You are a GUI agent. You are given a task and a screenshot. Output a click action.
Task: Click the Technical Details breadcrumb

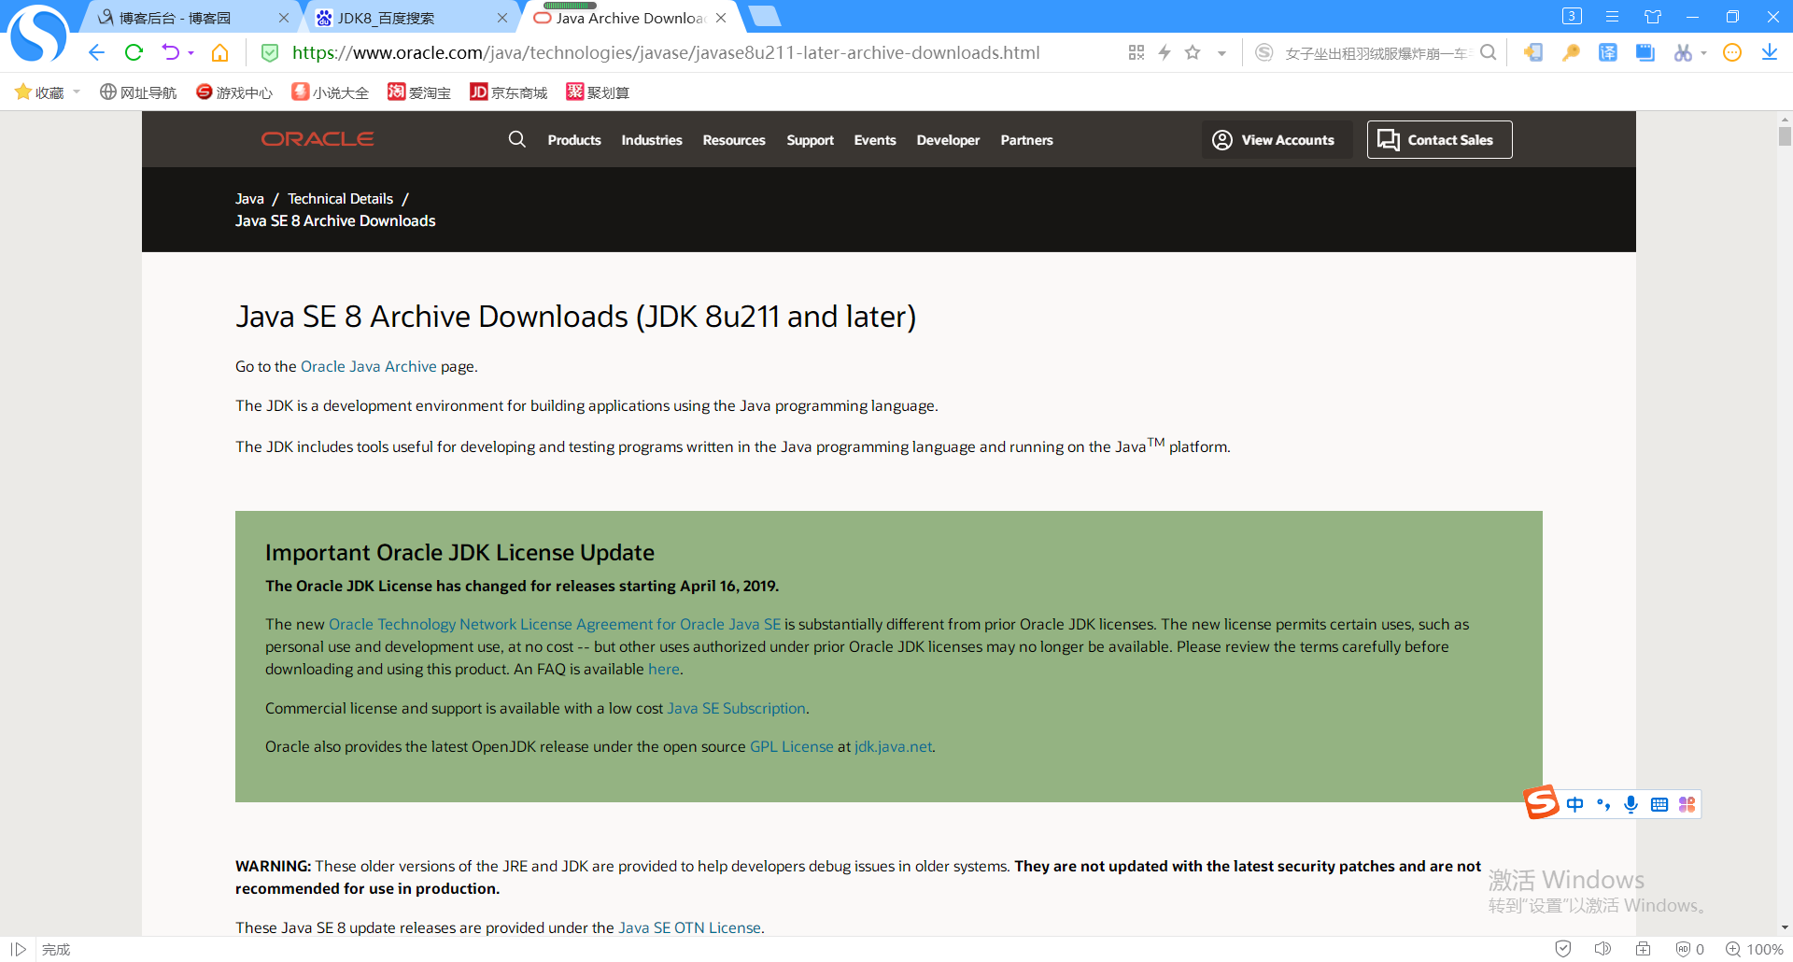point(340,198)
